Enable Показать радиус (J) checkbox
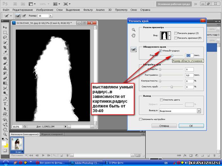 [x=176, y=33]
